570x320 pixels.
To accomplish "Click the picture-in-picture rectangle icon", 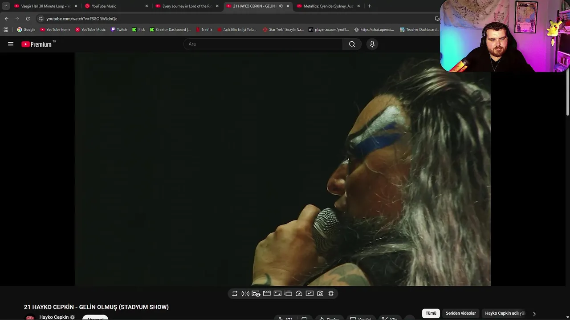I will pyautogui.click(x=277, y=293).
